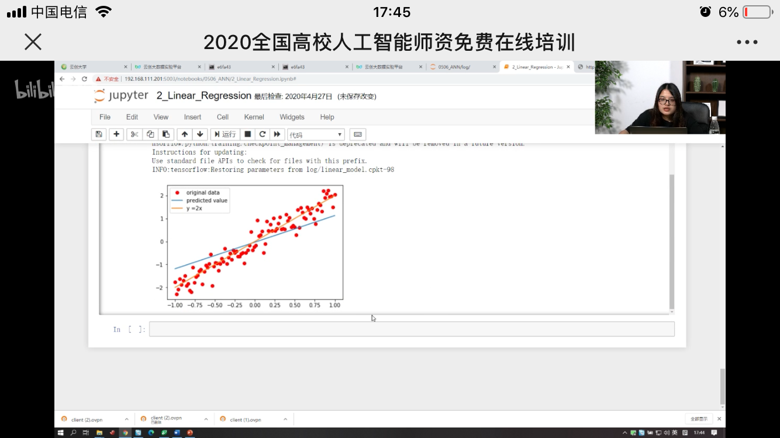The image size is (780, 438).
Task: Expand options for first client (2).ovpn download
Action: point(126,419)
